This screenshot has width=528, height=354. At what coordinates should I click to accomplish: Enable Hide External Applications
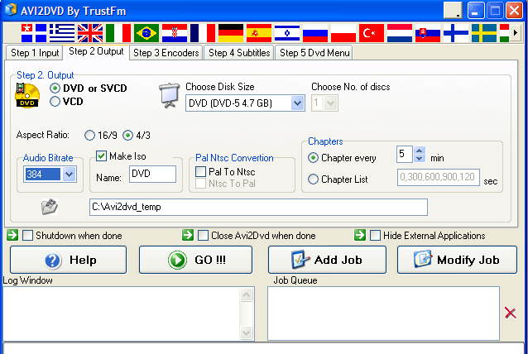[375, 235]
